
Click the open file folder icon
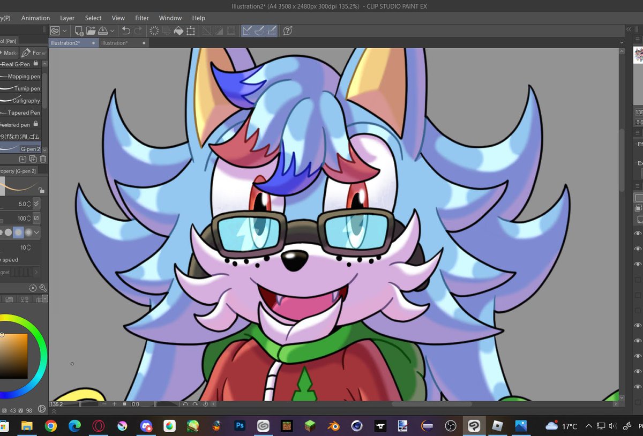[91, 31]
